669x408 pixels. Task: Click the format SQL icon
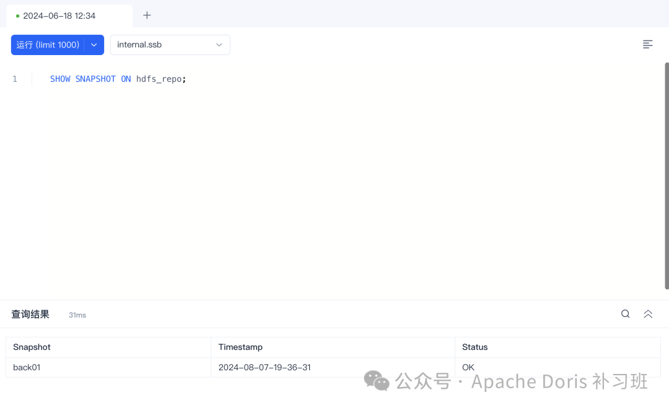647,45
